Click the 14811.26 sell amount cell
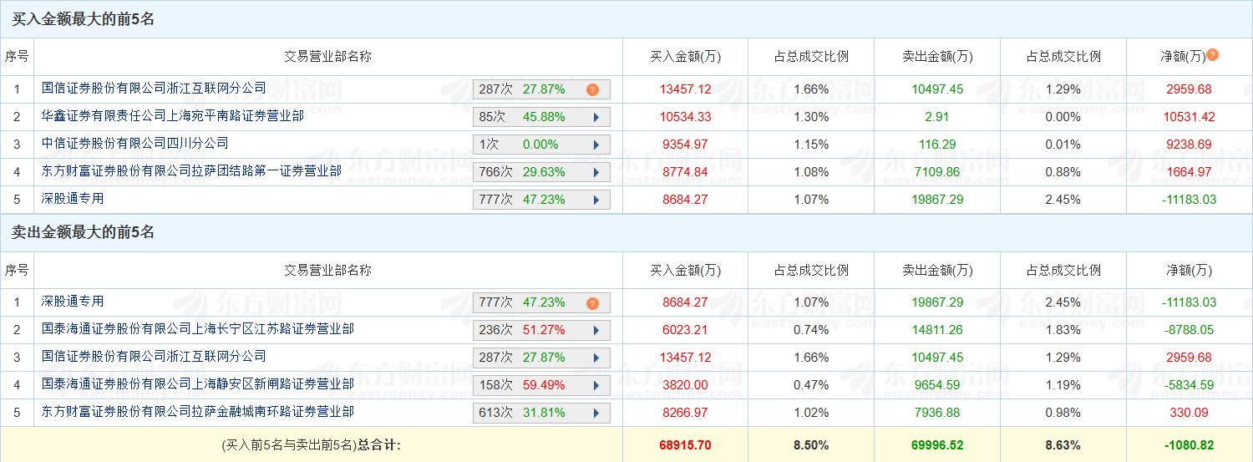The height and width of the screenshot is (462, 1253). click(x=936, y=330)
